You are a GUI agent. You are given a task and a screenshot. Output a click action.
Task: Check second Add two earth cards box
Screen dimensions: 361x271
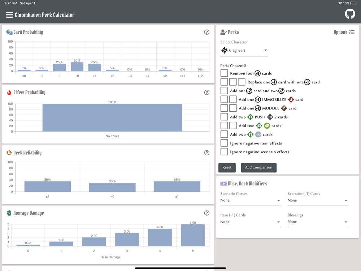point(233,126)
